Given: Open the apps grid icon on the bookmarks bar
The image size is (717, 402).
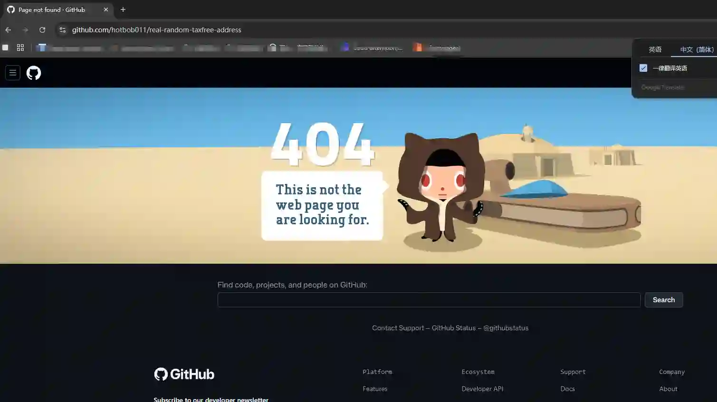Looking at the screenshot, I should (x=20, y=47).
